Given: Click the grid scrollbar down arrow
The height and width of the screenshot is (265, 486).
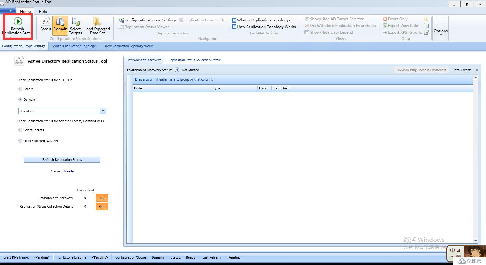Looking at the screenshot, I should (475, 241).
